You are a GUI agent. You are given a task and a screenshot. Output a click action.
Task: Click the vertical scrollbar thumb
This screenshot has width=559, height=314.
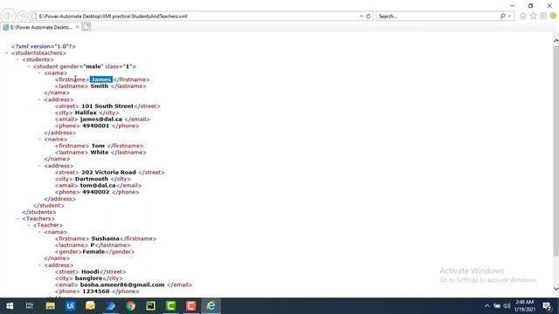[556, 150]
